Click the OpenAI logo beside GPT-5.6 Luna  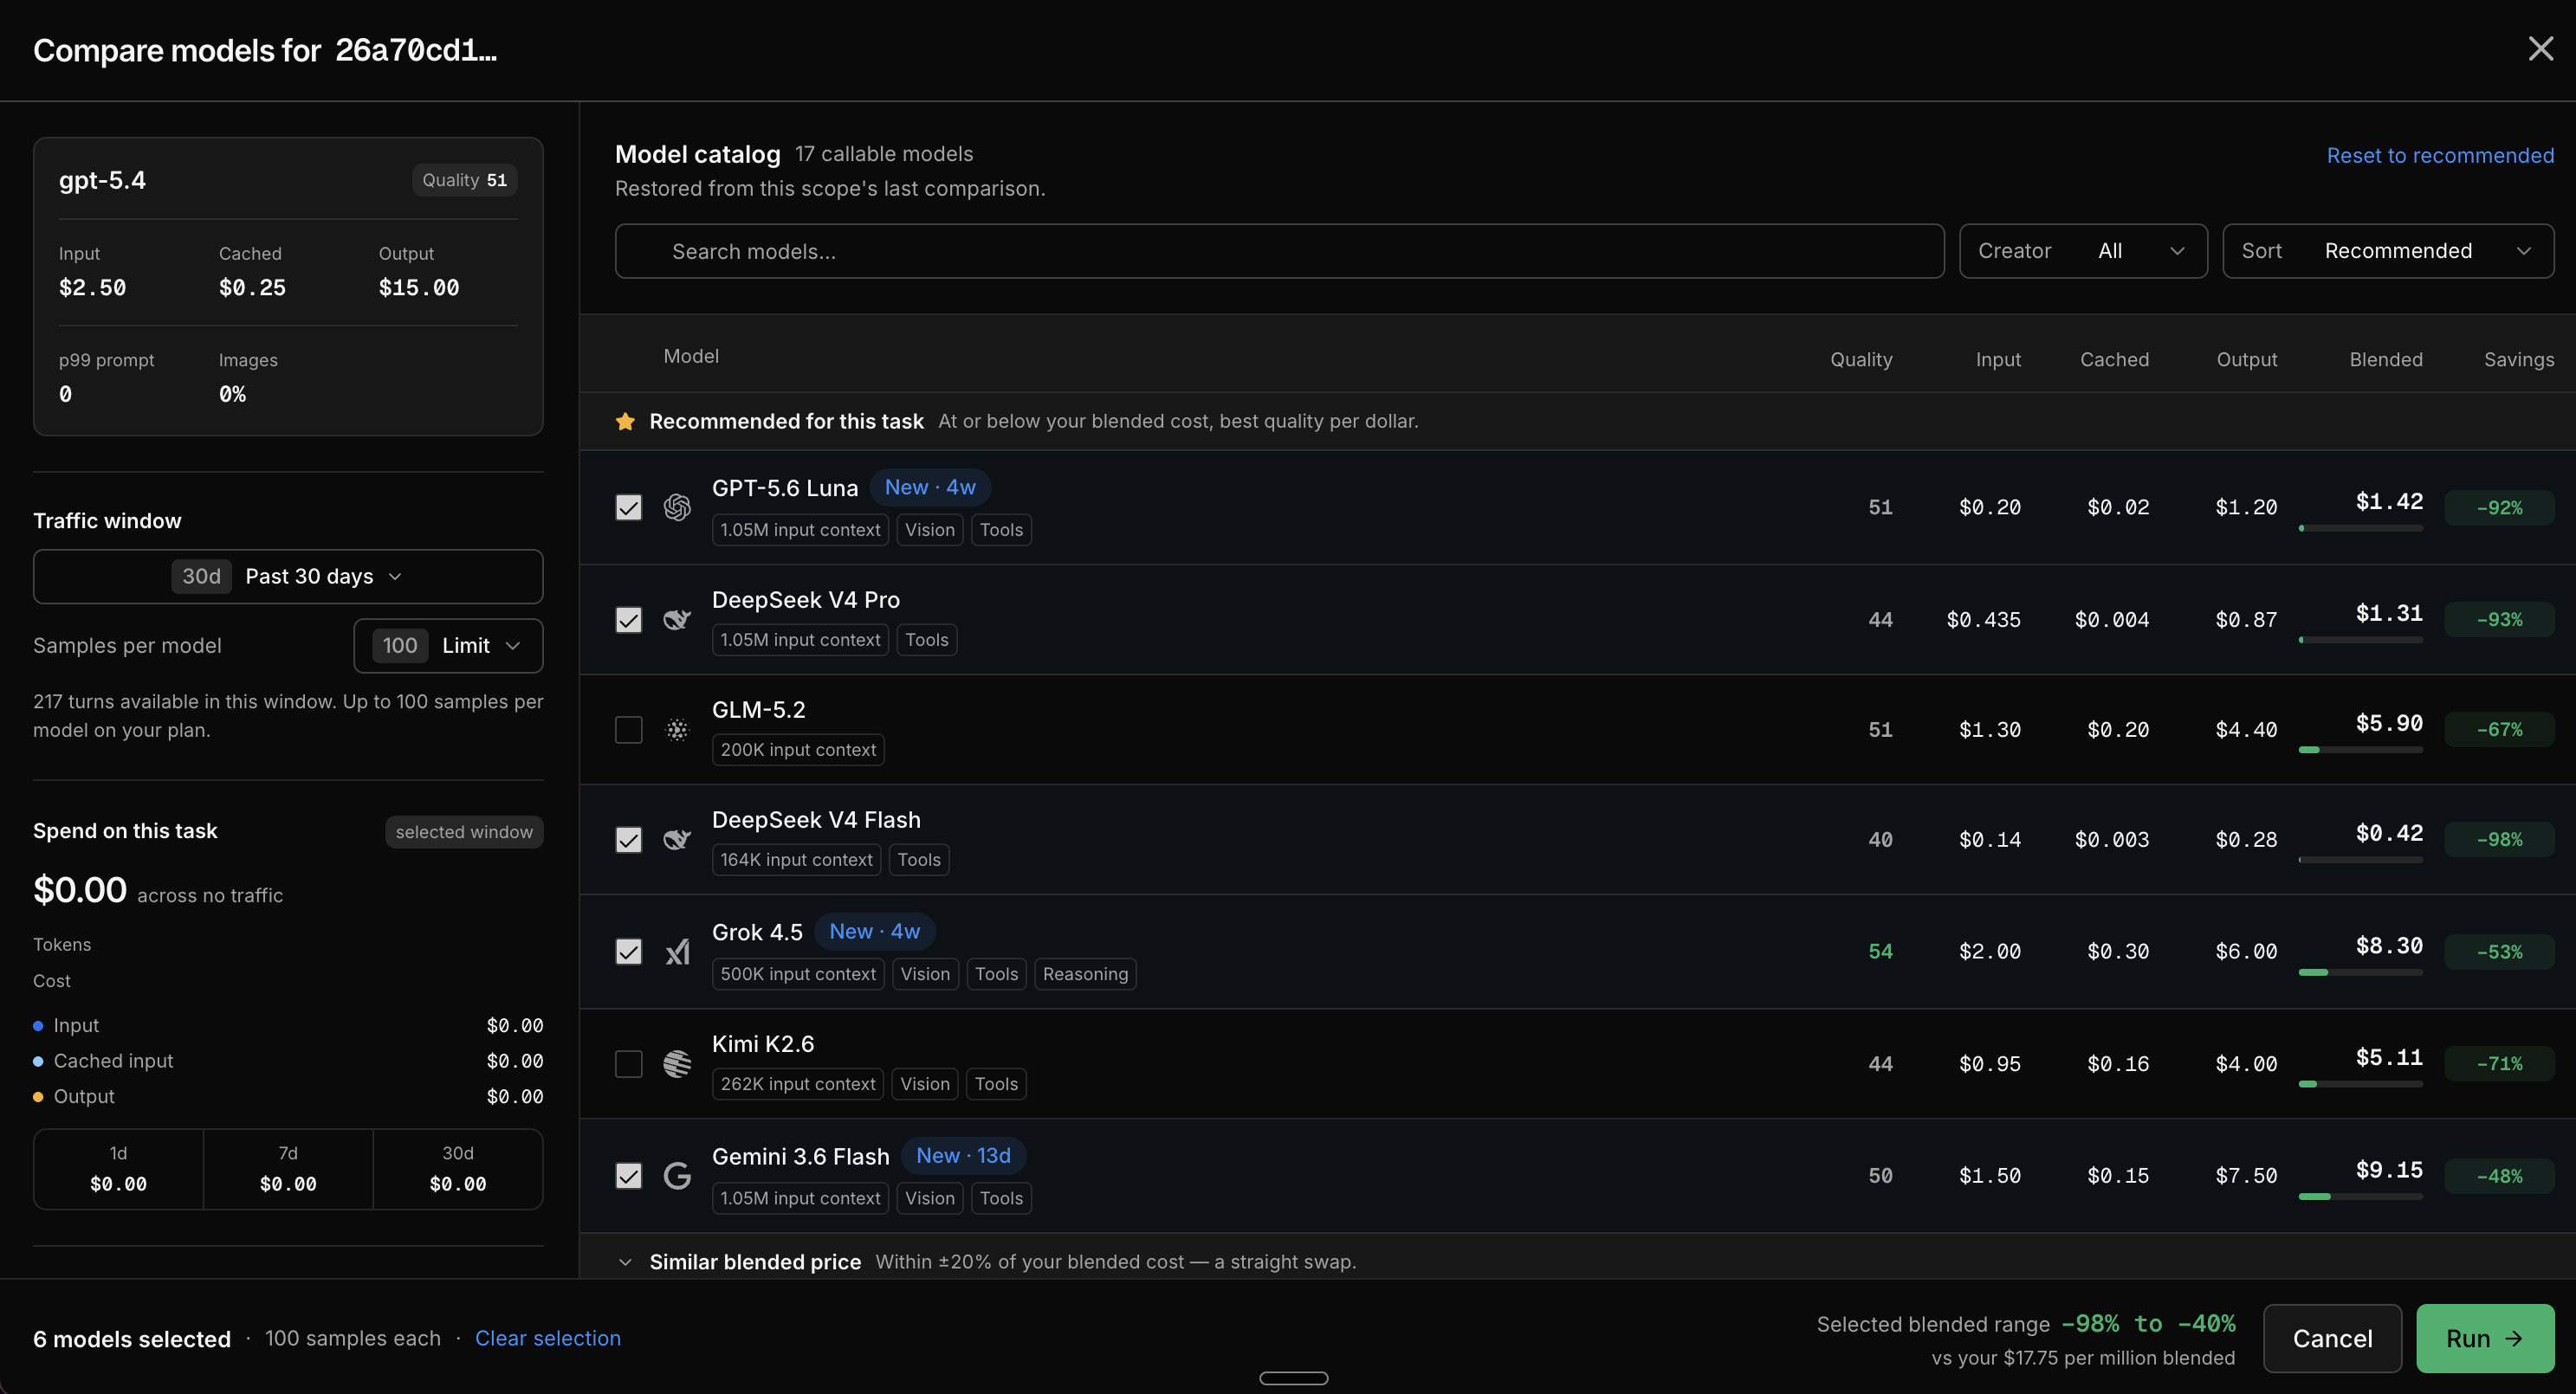pyautogui.click(x=677, y=507)
